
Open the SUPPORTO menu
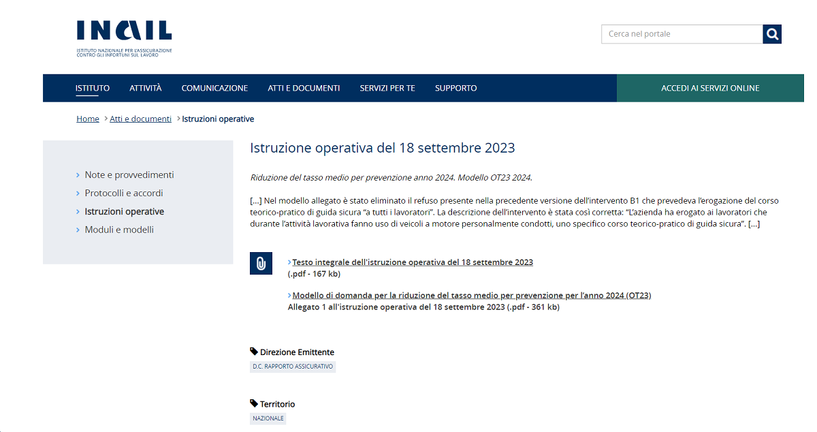point(455,88)
